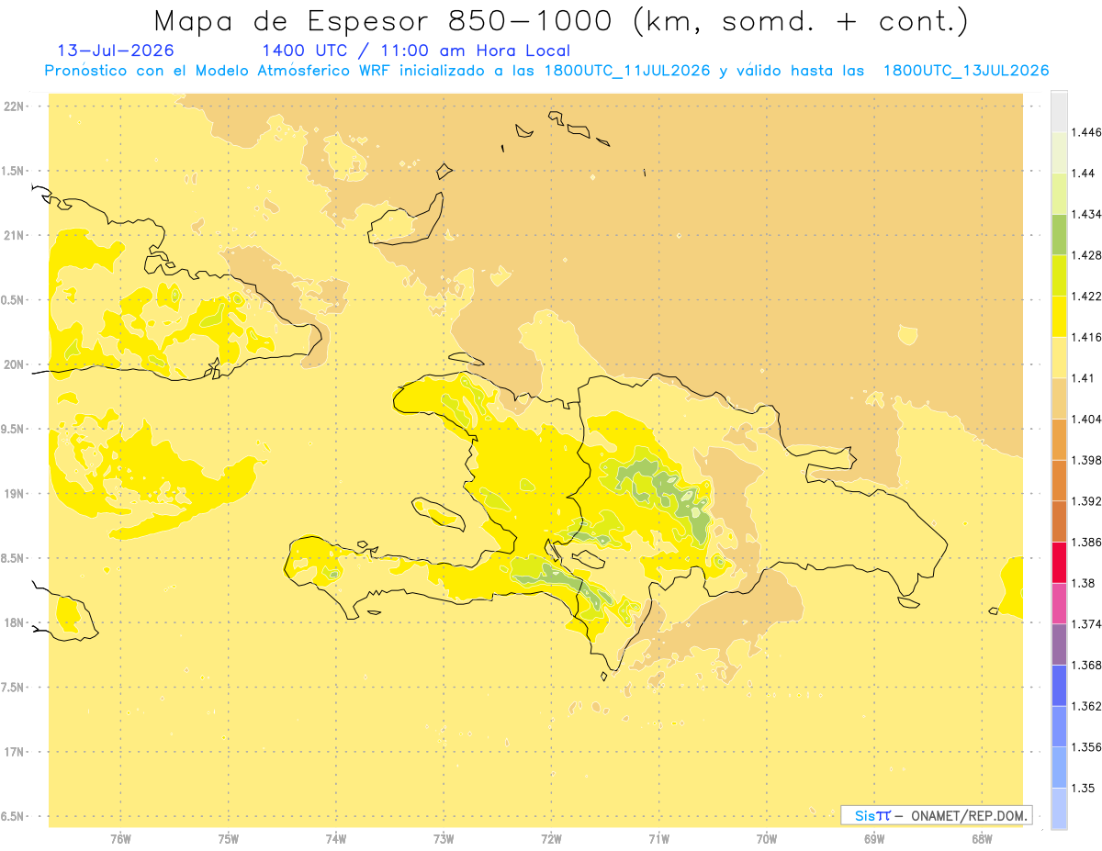Click the '68W' longitude label

tap(982, 838)
